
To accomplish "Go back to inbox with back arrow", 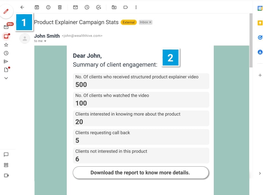I will point(22,7).
